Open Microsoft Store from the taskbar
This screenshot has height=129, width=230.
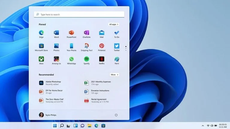click(103, 126)
